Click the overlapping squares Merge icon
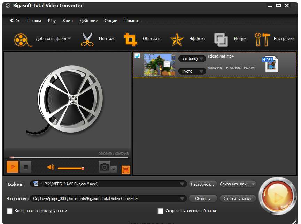The image size is (301, 224). coord(221,40)
